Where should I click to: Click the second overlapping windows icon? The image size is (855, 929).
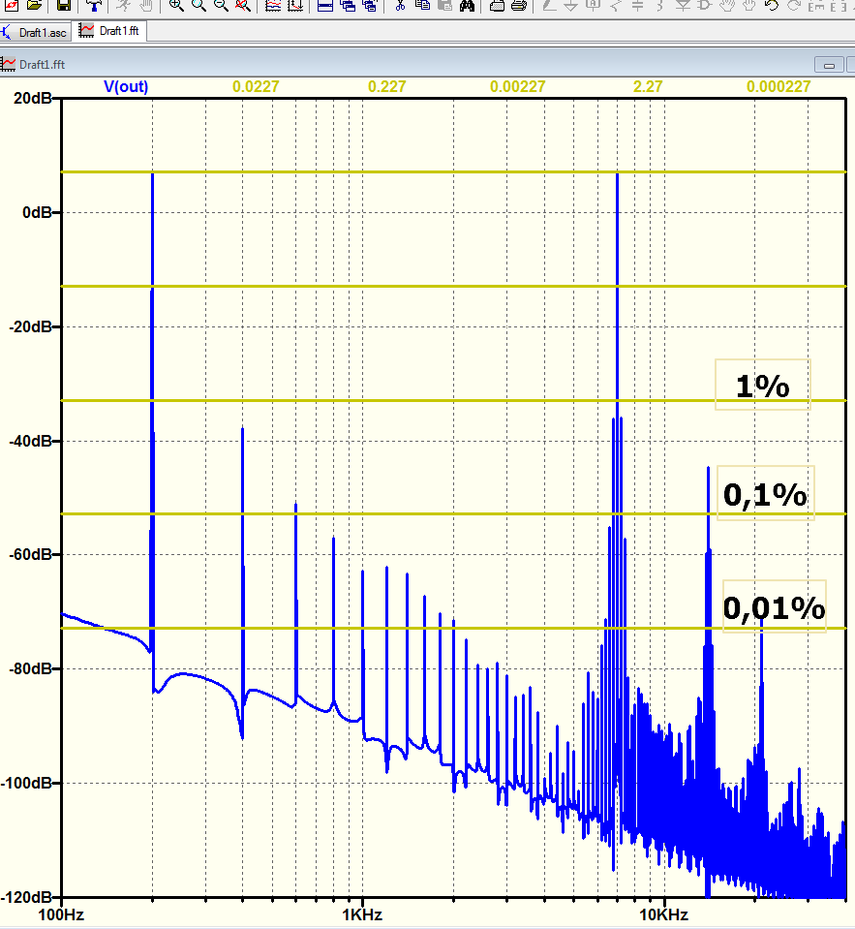point(370,6)
